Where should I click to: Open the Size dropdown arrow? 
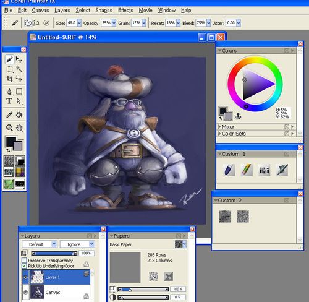(79, 23)
